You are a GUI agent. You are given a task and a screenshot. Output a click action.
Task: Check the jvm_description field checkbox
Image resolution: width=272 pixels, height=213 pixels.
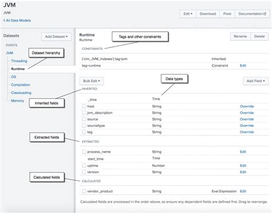click(x=84, y=113)
